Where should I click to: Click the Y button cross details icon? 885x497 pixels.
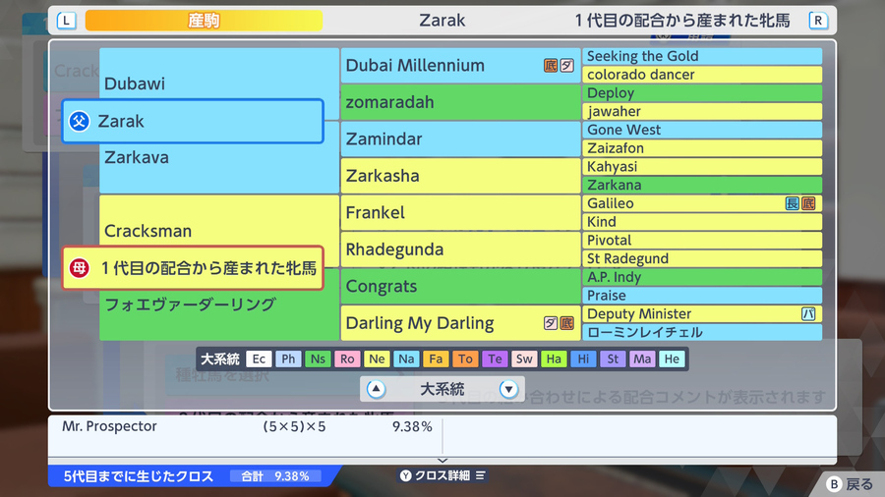[x=406, y=475]
